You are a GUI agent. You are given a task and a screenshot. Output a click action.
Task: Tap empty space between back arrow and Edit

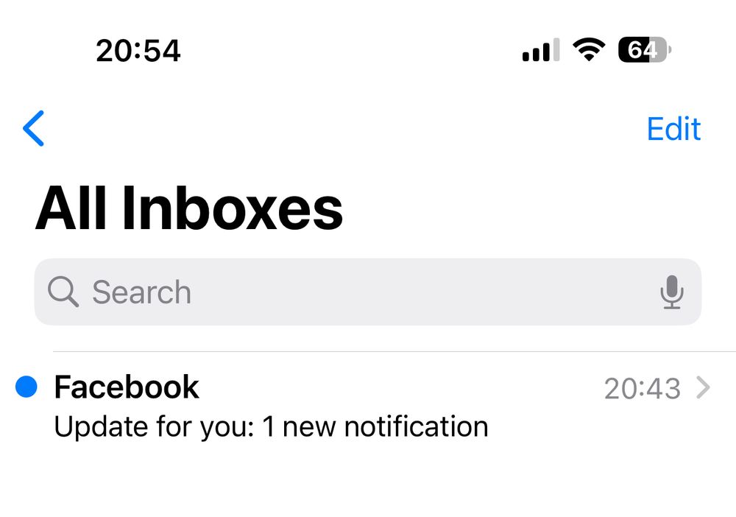point(345,129)
